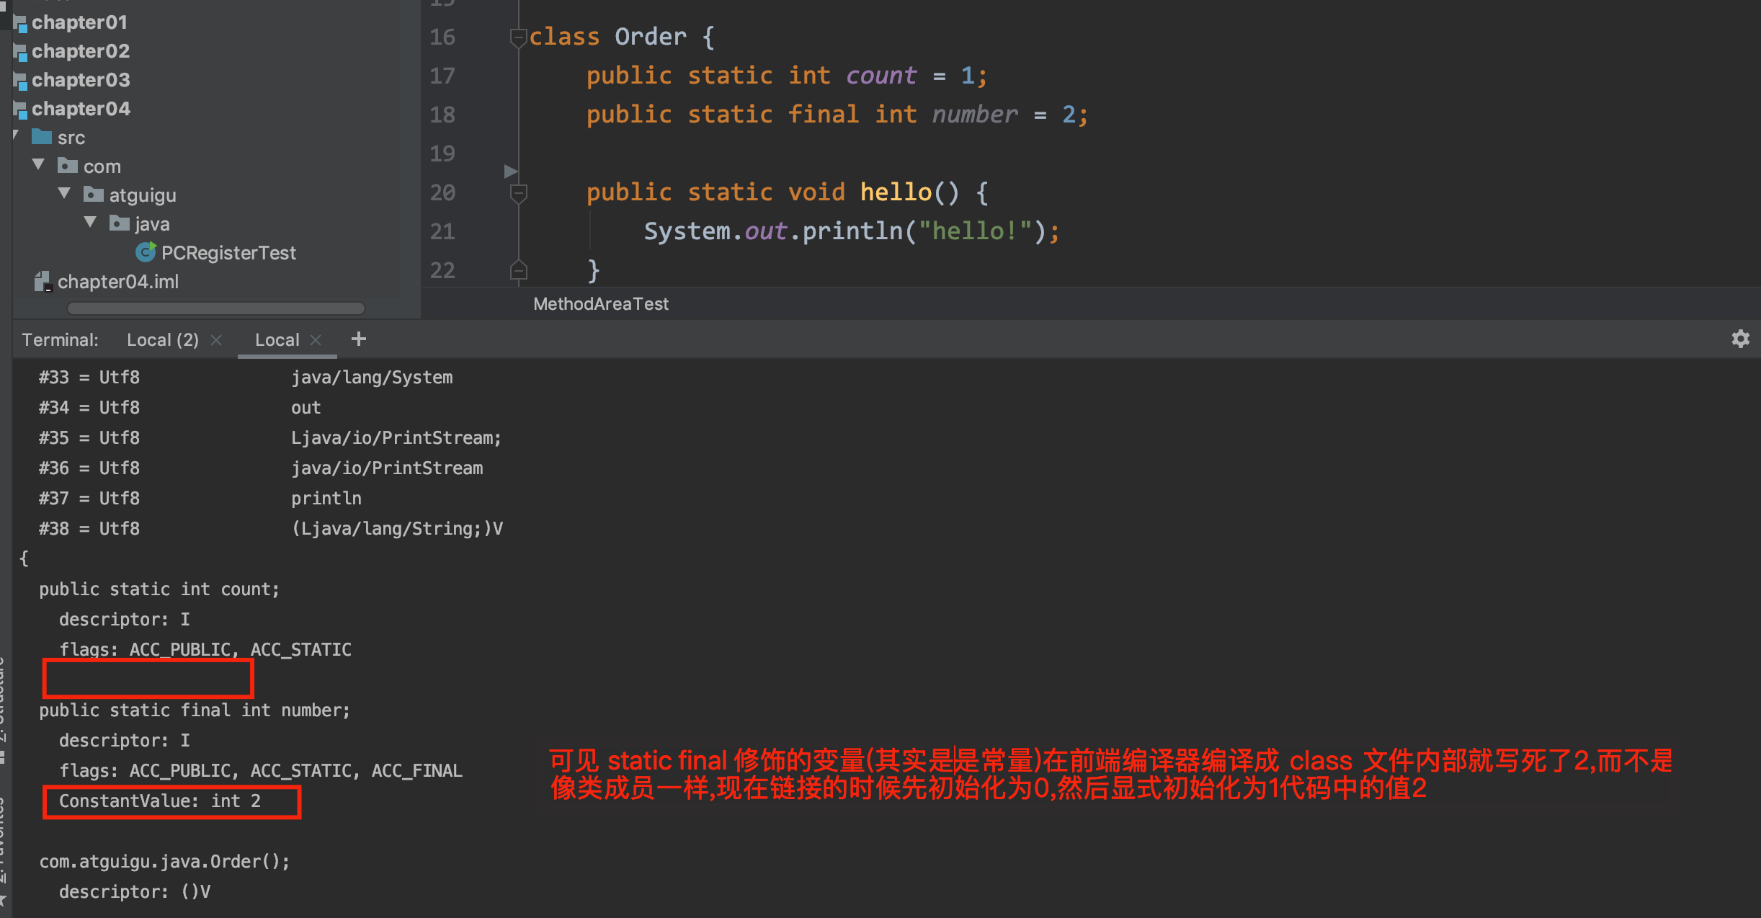Collapse the com package node
The image size is (1761, 918).
[39, 165]
